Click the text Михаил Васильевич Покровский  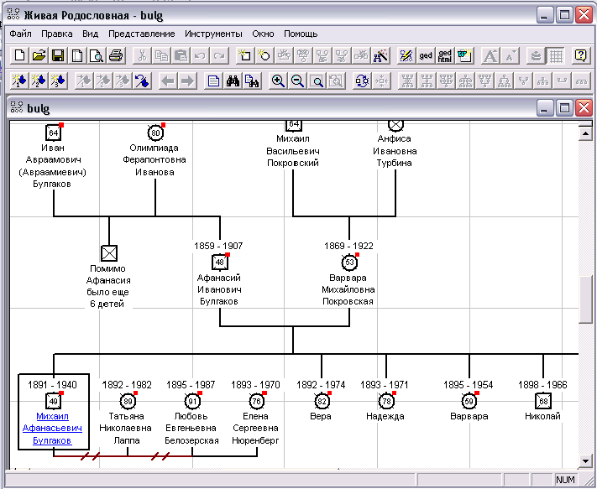293,151
